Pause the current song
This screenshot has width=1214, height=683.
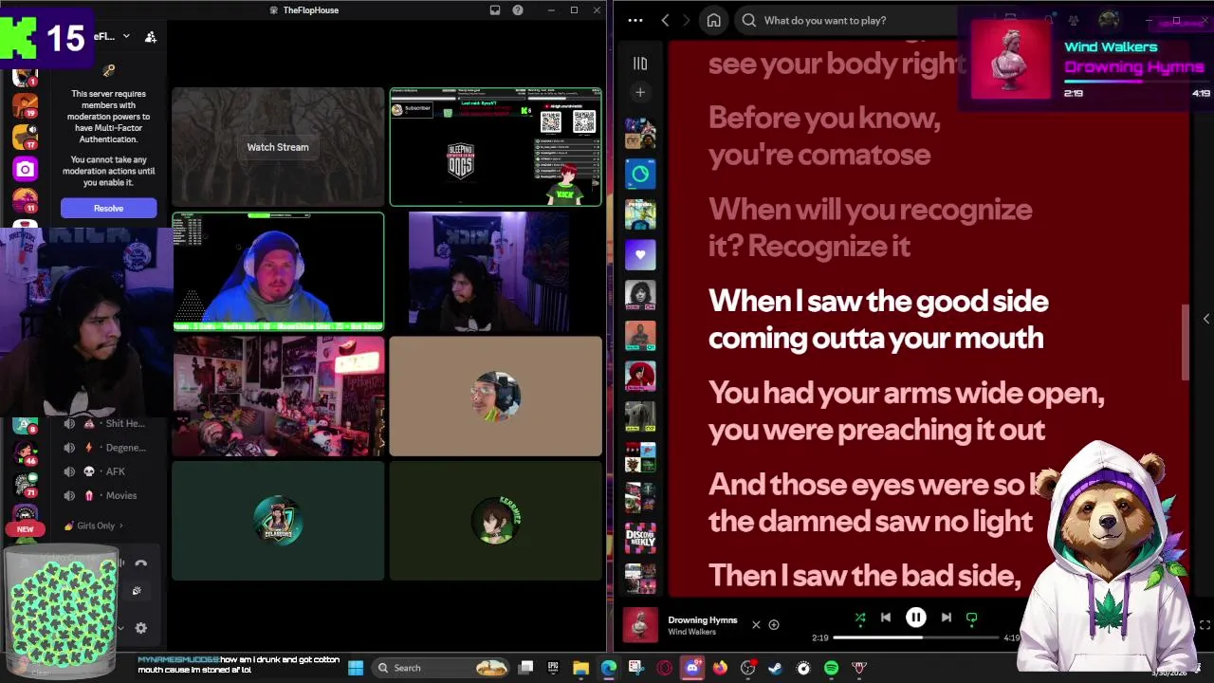click(916, 618)
